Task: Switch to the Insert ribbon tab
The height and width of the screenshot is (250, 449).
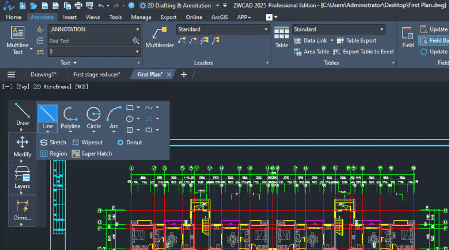Action: click(70, 17)
